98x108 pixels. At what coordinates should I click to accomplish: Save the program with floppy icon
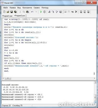point(12,12)
